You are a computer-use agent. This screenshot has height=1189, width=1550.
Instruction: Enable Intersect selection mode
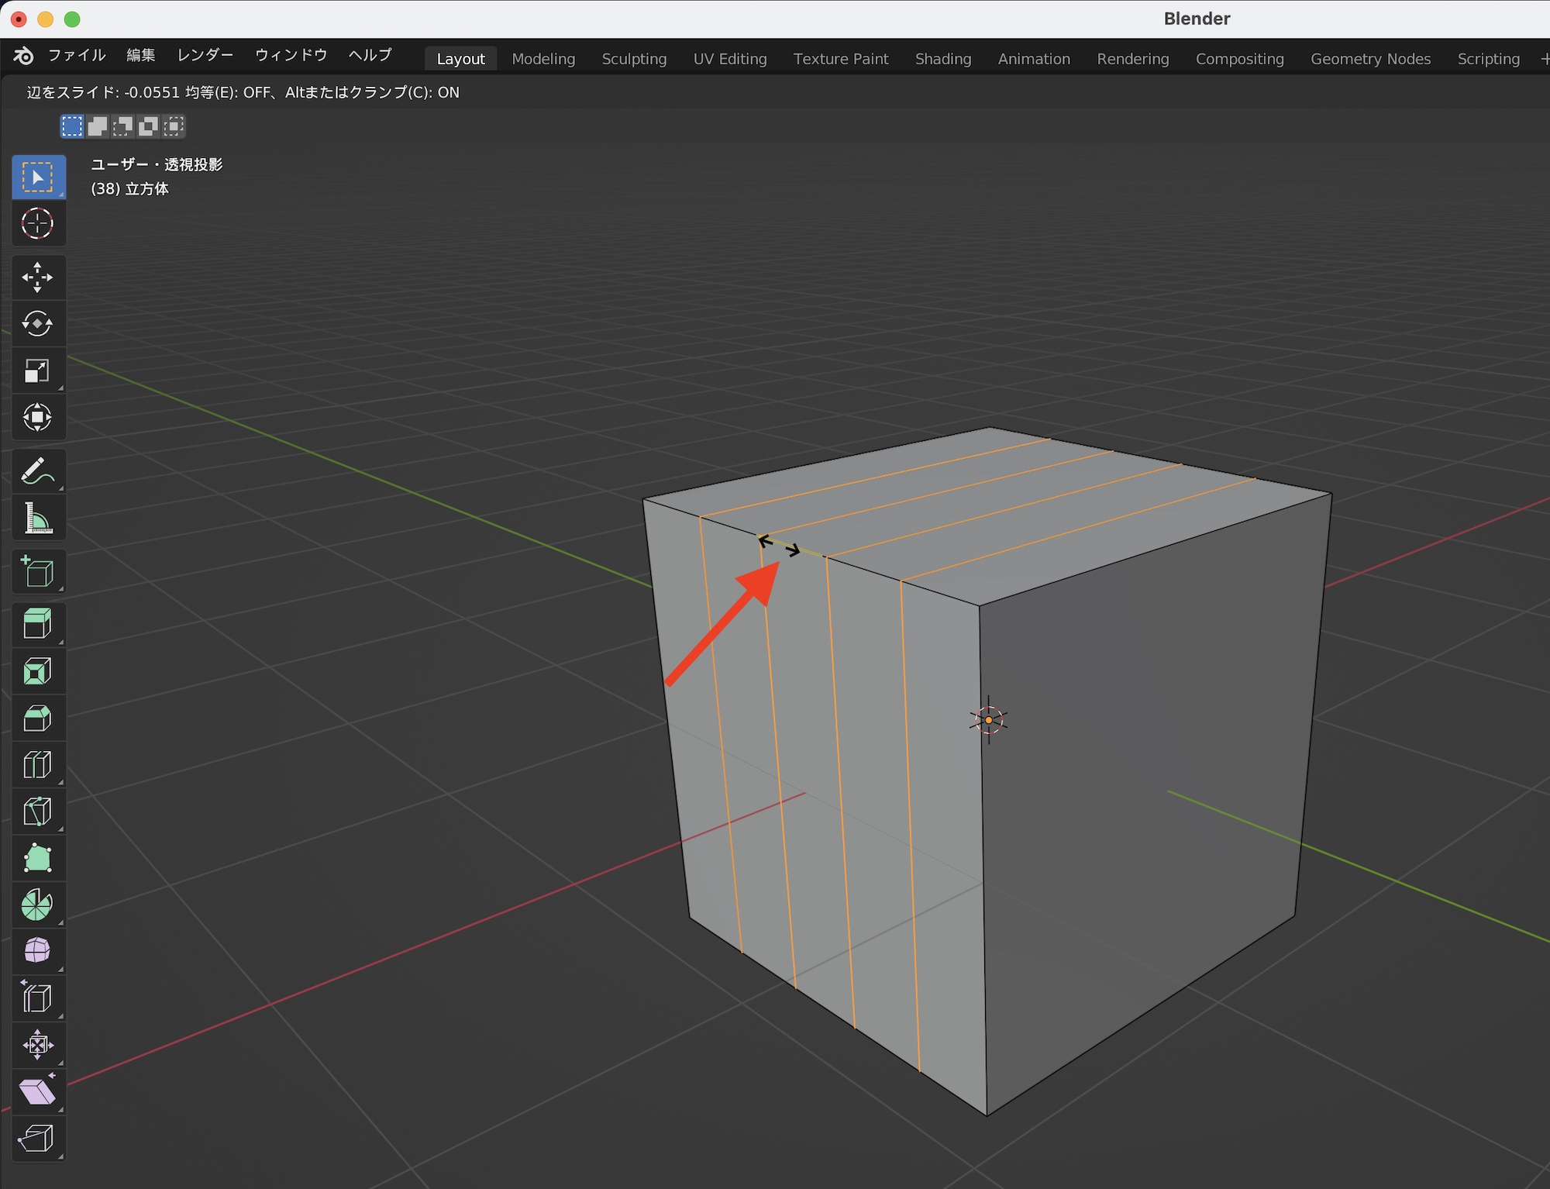[174, 126]
